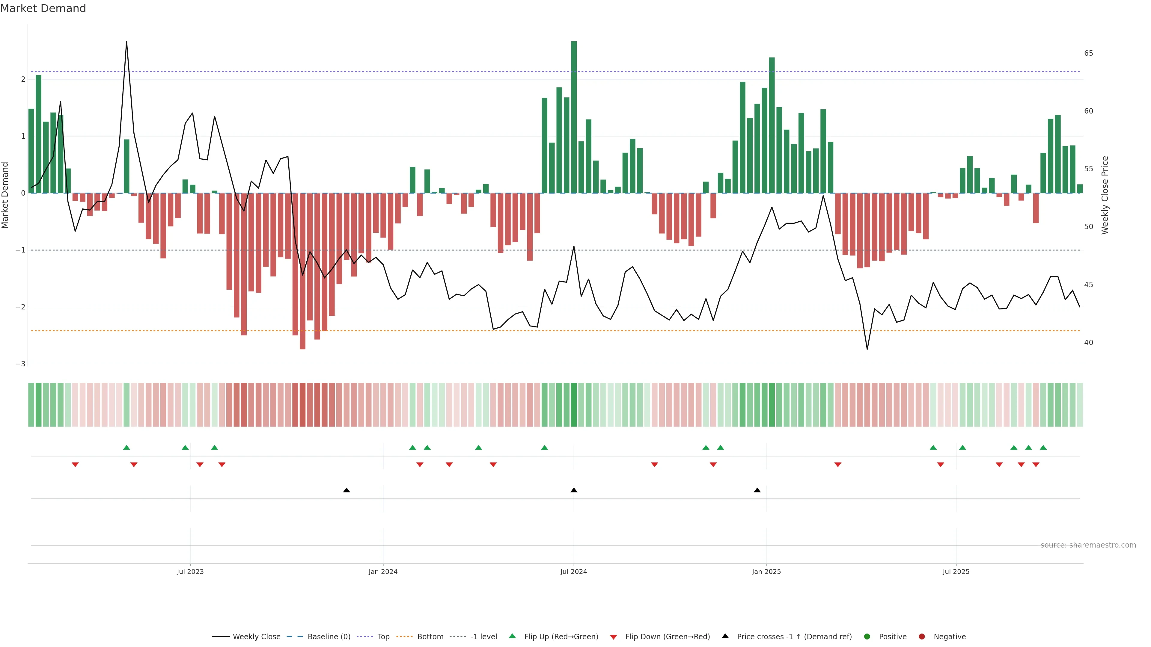The width and height of the screenshot is (1151, 647).
Task: Click the rightmost black price-cross triangle marker
Action: (757, 490)
